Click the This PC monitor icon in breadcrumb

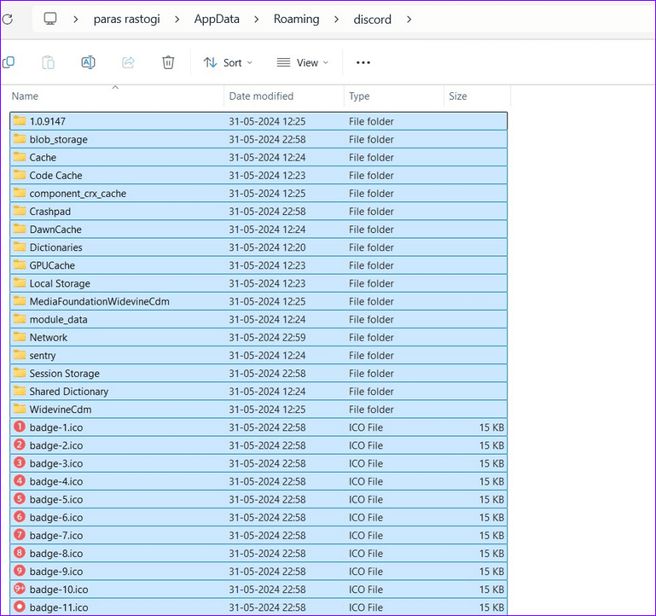coord(50,19)
